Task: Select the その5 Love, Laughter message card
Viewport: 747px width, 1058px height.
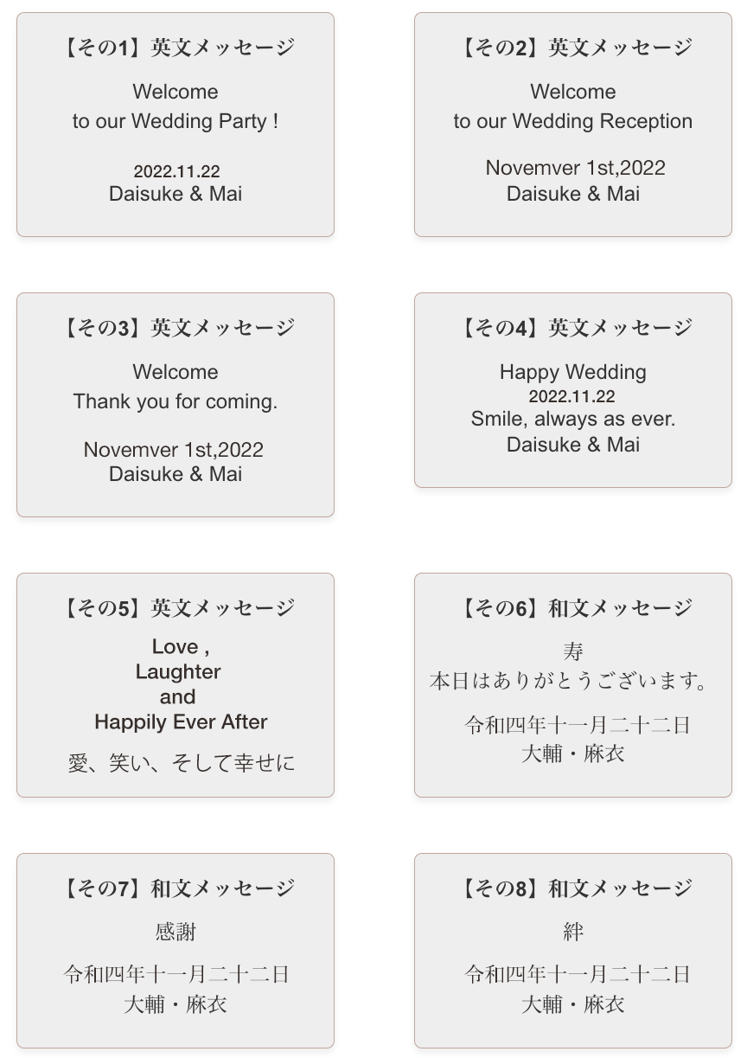Action: click(x=176, y=685)
